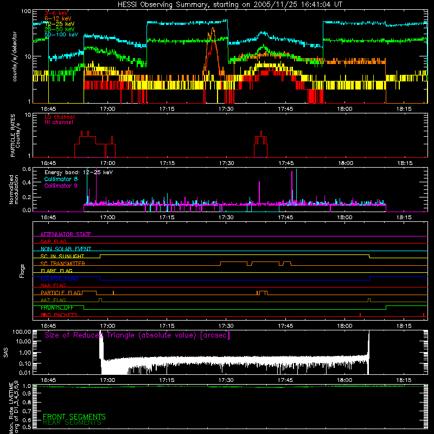
Task: Select the FRONTS OFF flag label
Action: point(57,308)
